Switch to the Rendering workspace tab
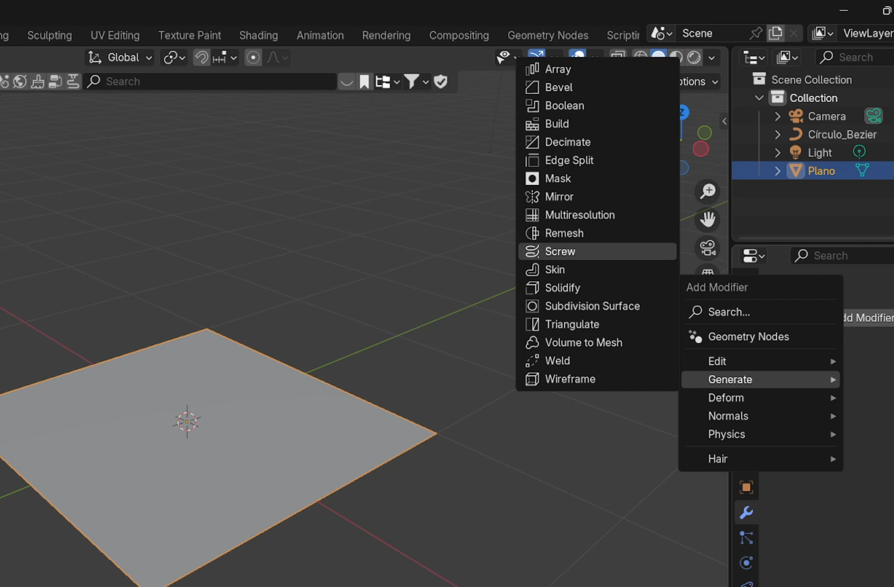The height and width of the screenshot is (587, 894). tap(386, 35)
